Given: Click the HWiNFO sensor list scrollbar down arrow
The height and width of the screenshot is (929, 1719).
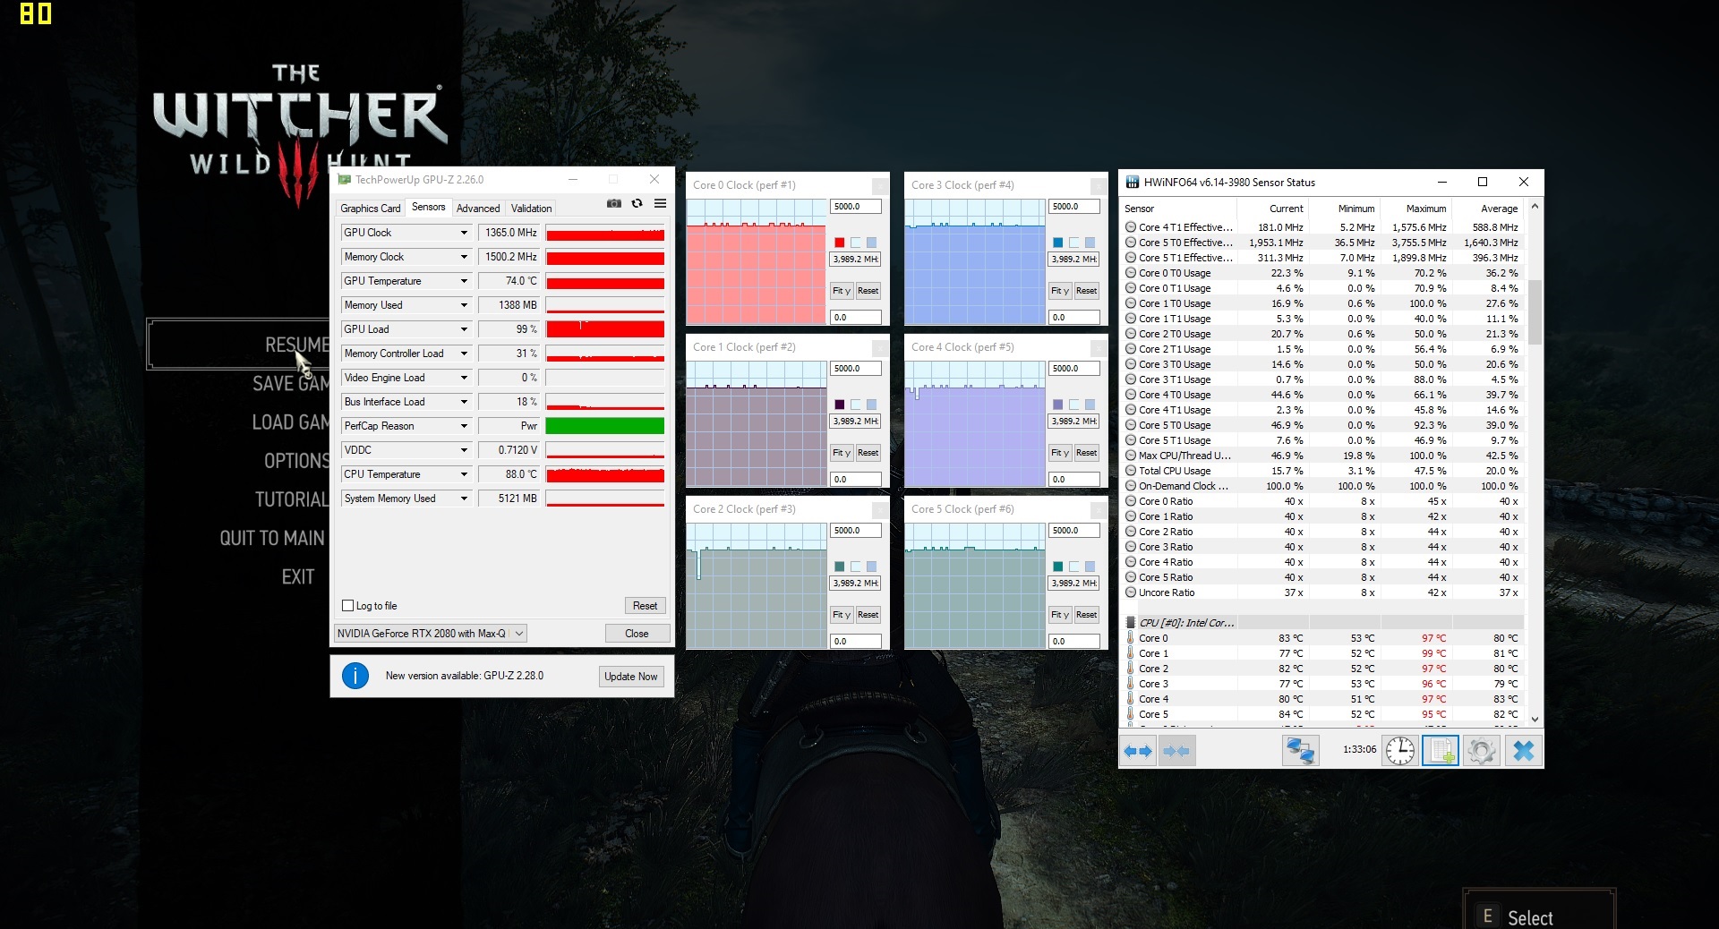Looking at the screenshot, I should click(1535, 719).
